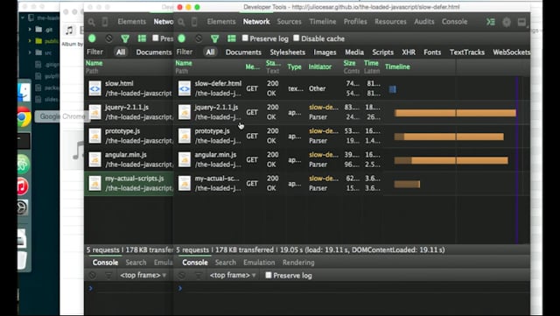Click the Filter input in front Network panel

(x=185, y=52)
